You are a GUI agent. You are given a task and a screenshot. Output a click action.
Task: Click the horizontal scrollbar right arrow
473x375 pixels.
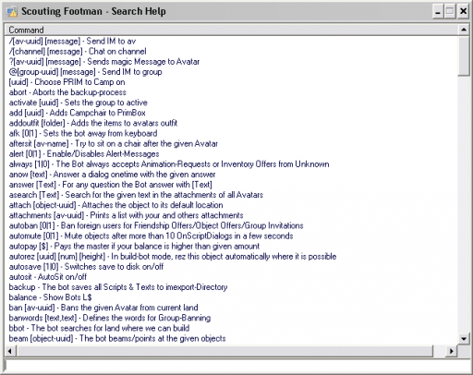[452, 351]
